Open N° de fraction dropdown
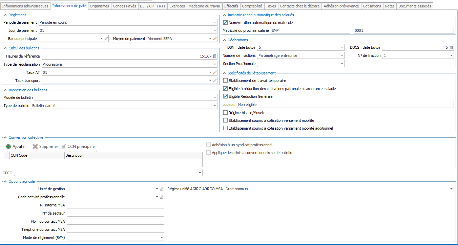Viewport: 458px width, 245px height. pos(451,55)
